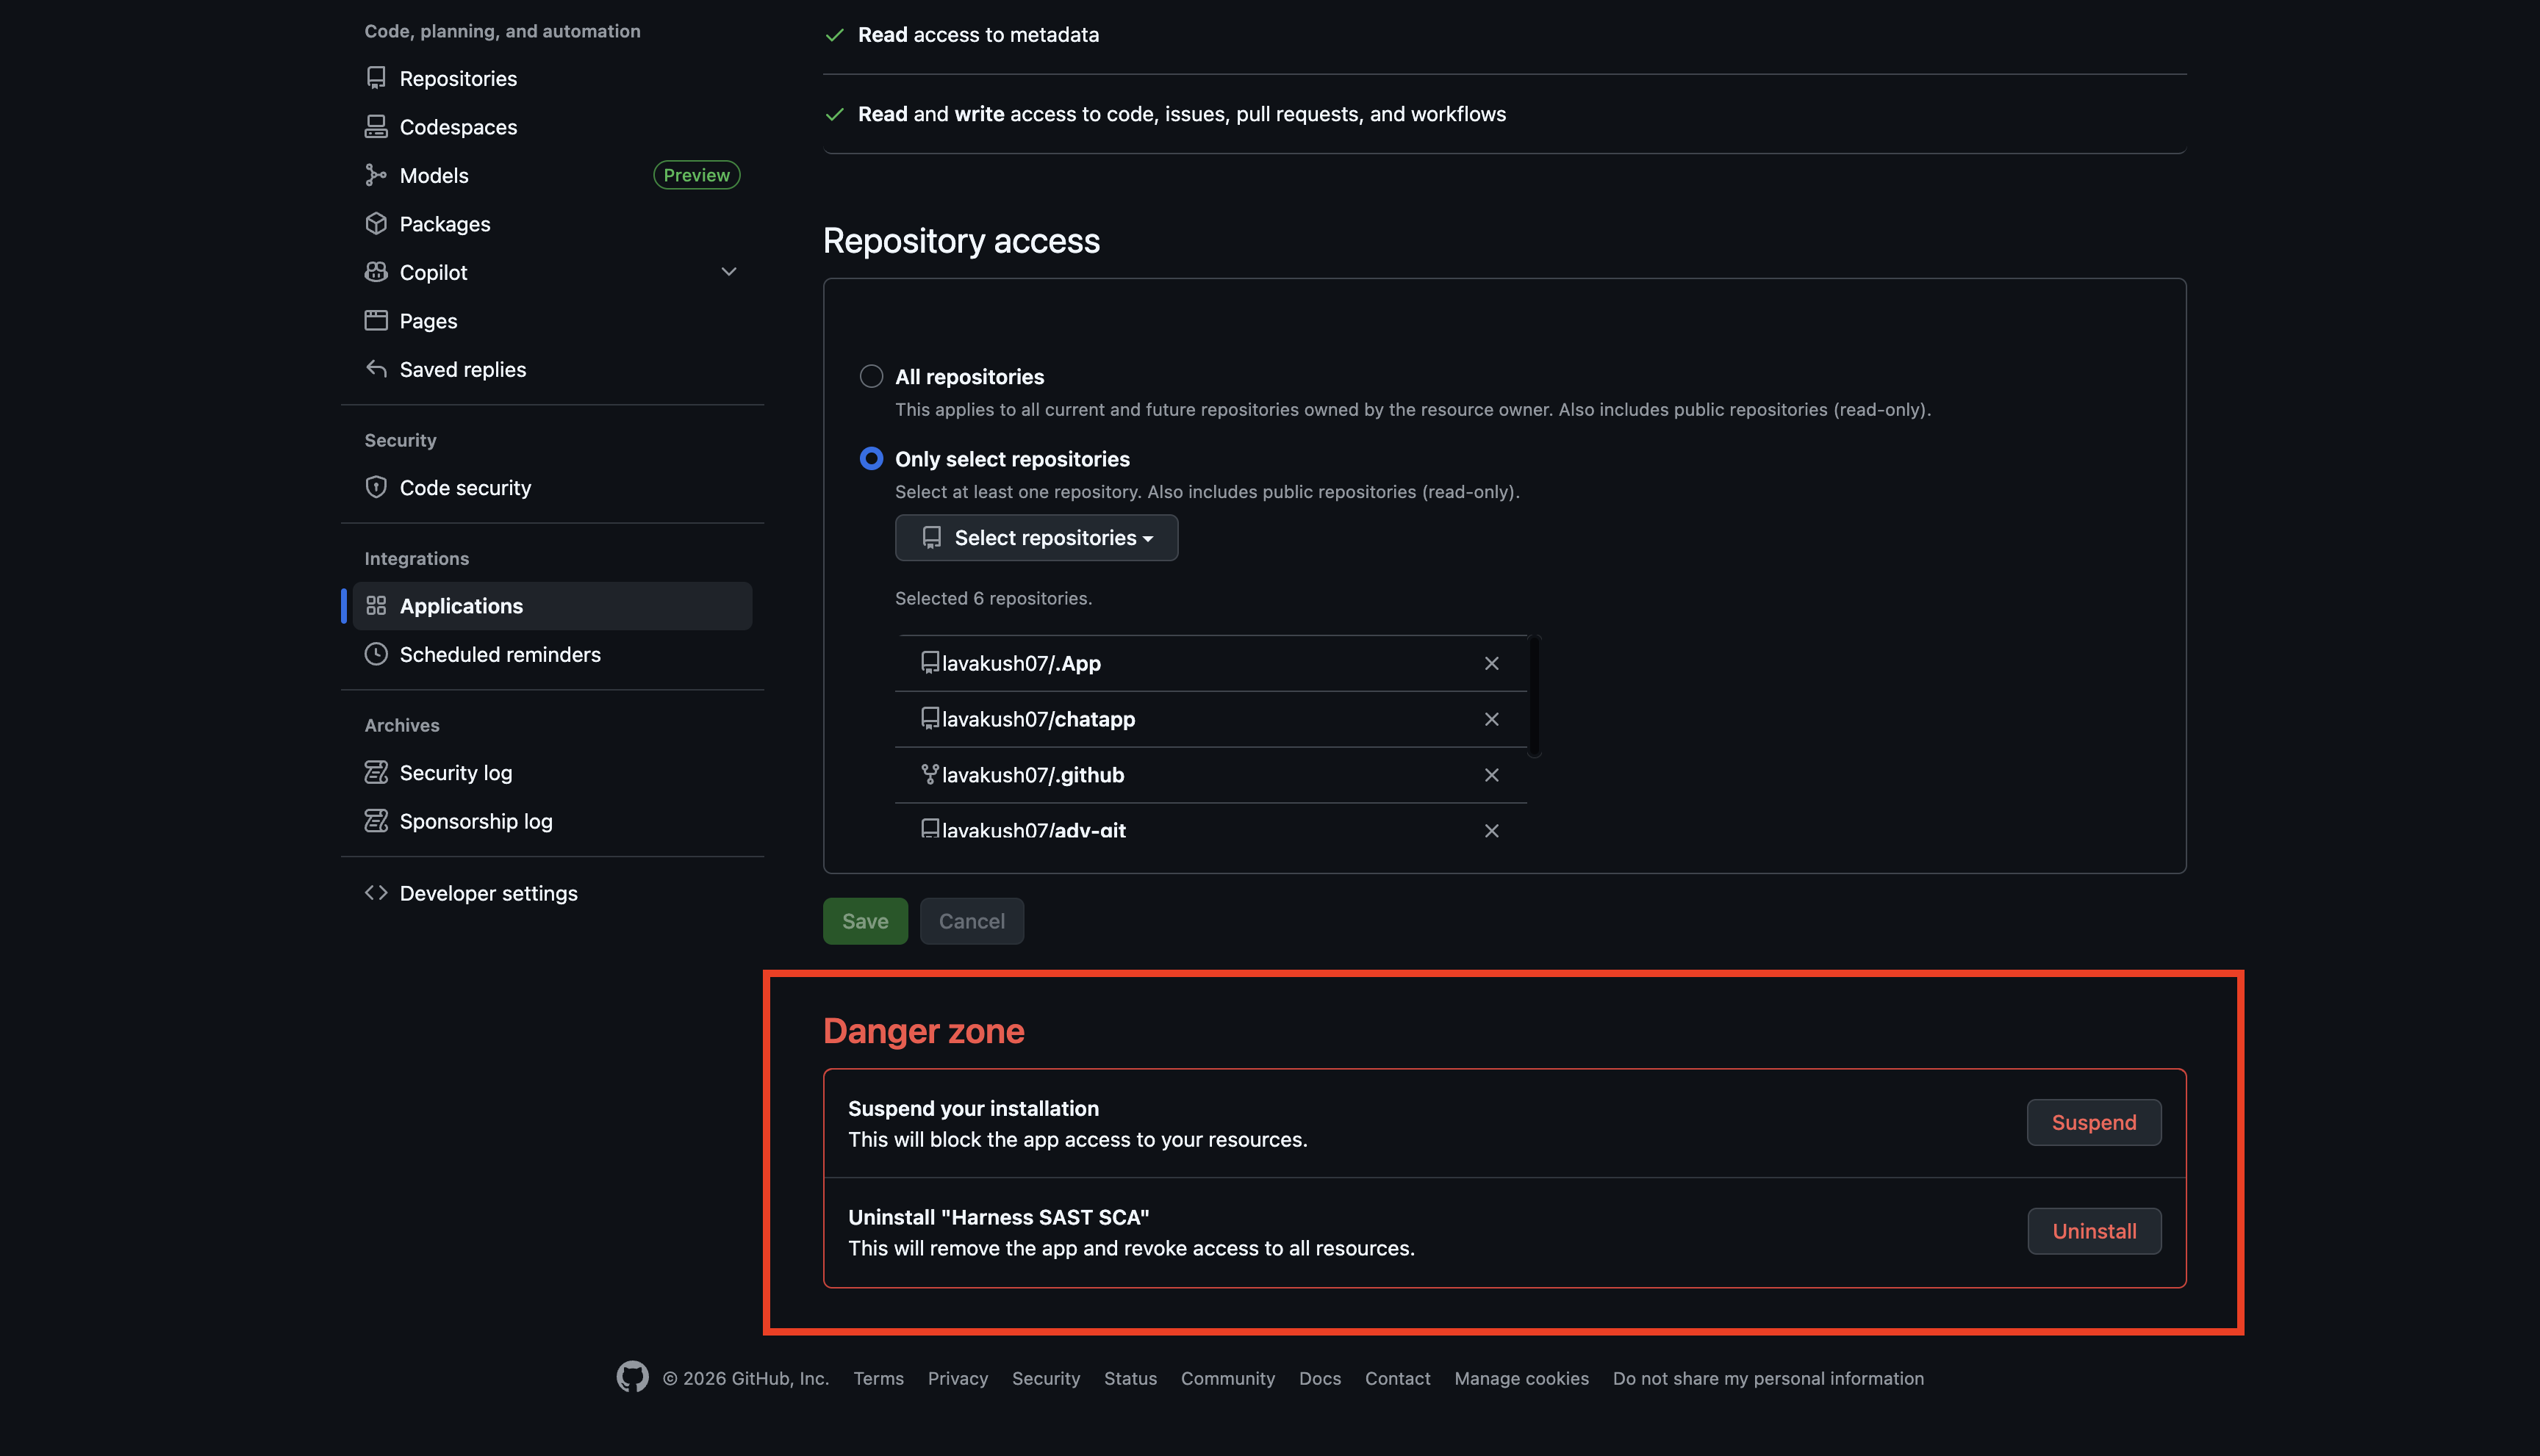Open Codespaces settings via its sidebar icon
Image resolution: width=2540 pixels, height=1456 pixels.
[376, 126]
